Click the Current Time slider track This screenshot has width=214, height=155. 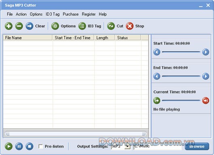click(x=181, y=101)
